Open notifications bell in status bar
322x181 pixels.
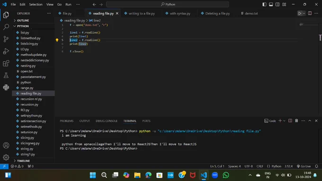316,166
